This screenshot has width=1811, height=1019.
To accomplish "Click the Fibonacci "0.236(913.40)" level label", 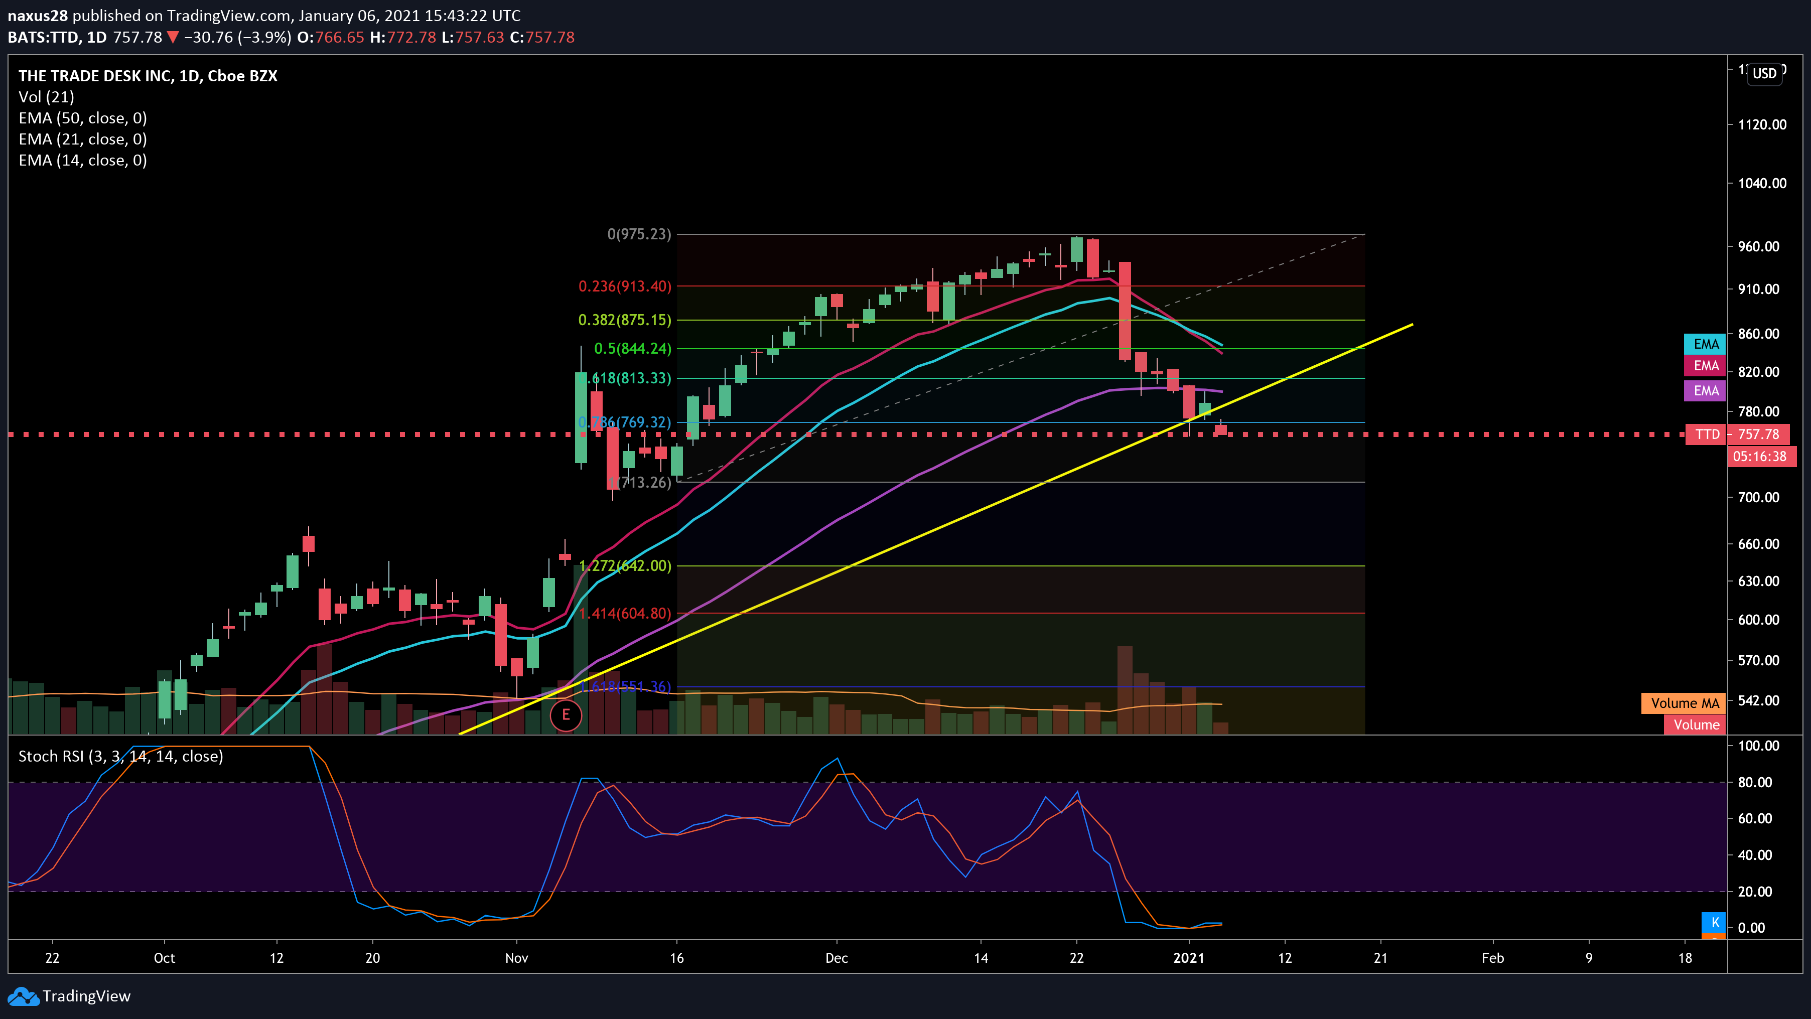I will pyautogui.click(x=625, y=286).
